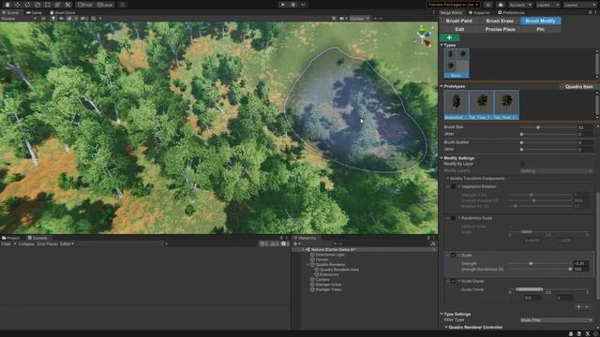Open the Layout dropdown
Viewport: 600px width, 337px height.
coord(579,5)
